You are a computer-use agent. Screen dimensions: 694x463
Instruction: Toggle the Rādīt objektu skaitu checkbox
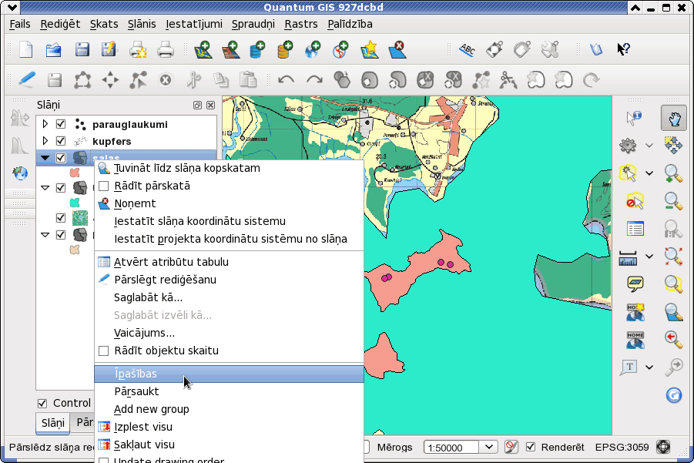click(103, 351)
